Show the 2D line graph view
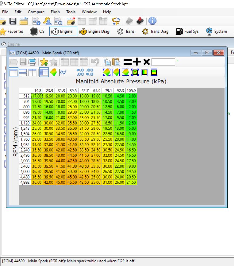 click(63, 72)
